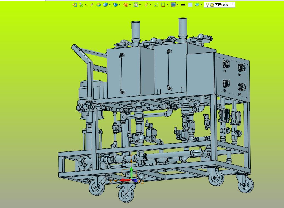Click the green-top box view icon
Image resolution: width=284 pixels, height=208 pixels.
point(99,5)
